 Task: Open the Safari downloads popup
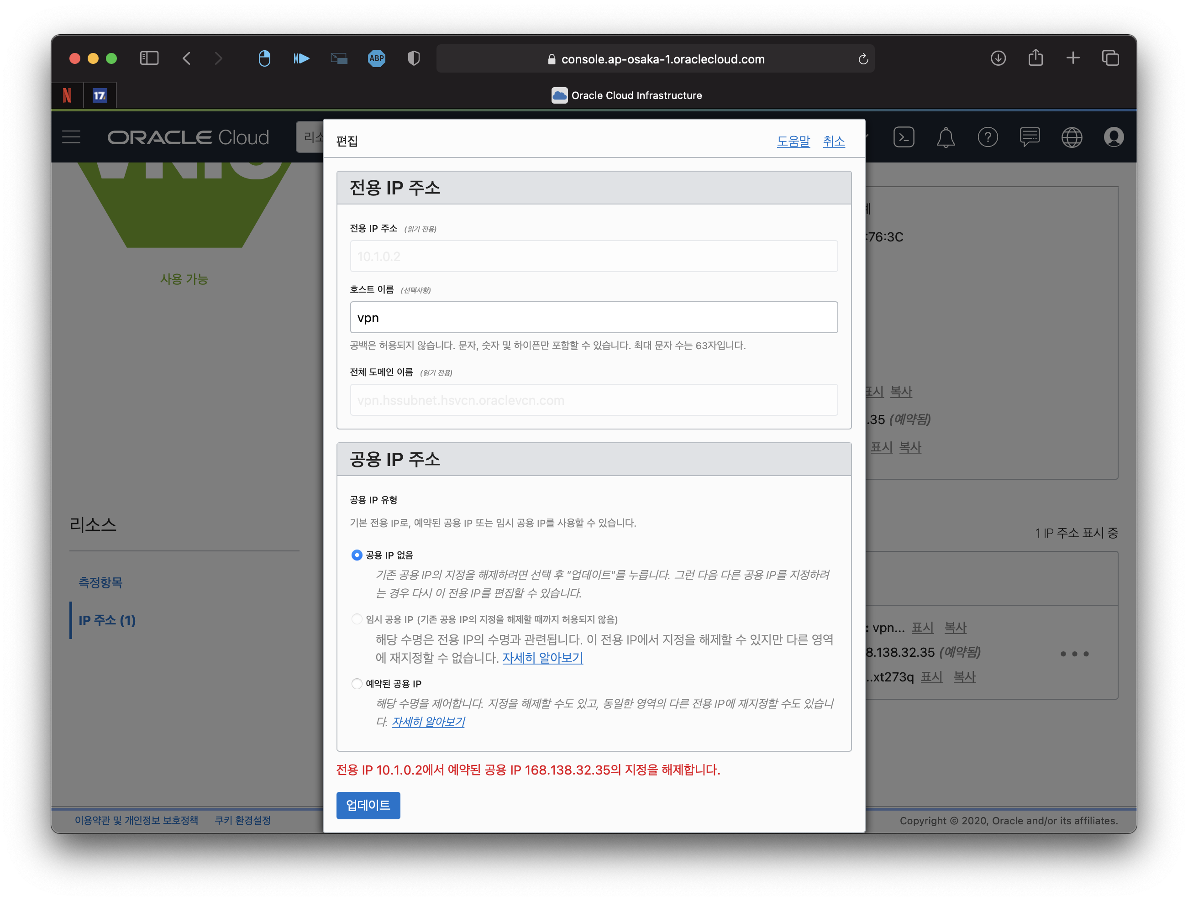[998, 58]
